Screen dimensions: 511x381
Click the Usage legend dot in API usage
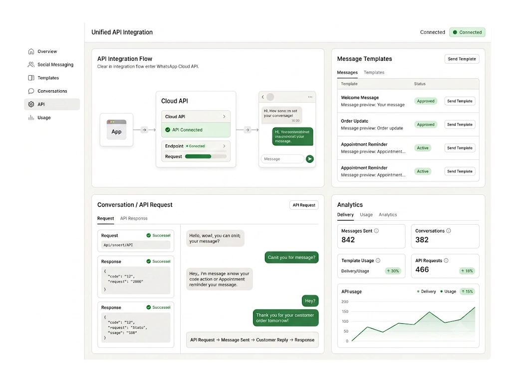(x=442, y=291)
